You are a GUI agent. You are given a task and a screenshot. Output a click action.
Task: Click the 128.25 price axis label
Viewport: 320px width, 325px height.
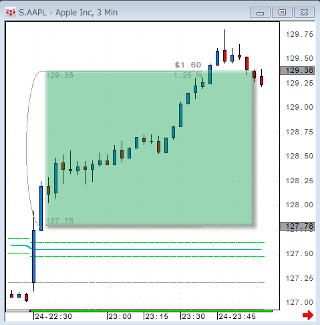coord(299,181)
